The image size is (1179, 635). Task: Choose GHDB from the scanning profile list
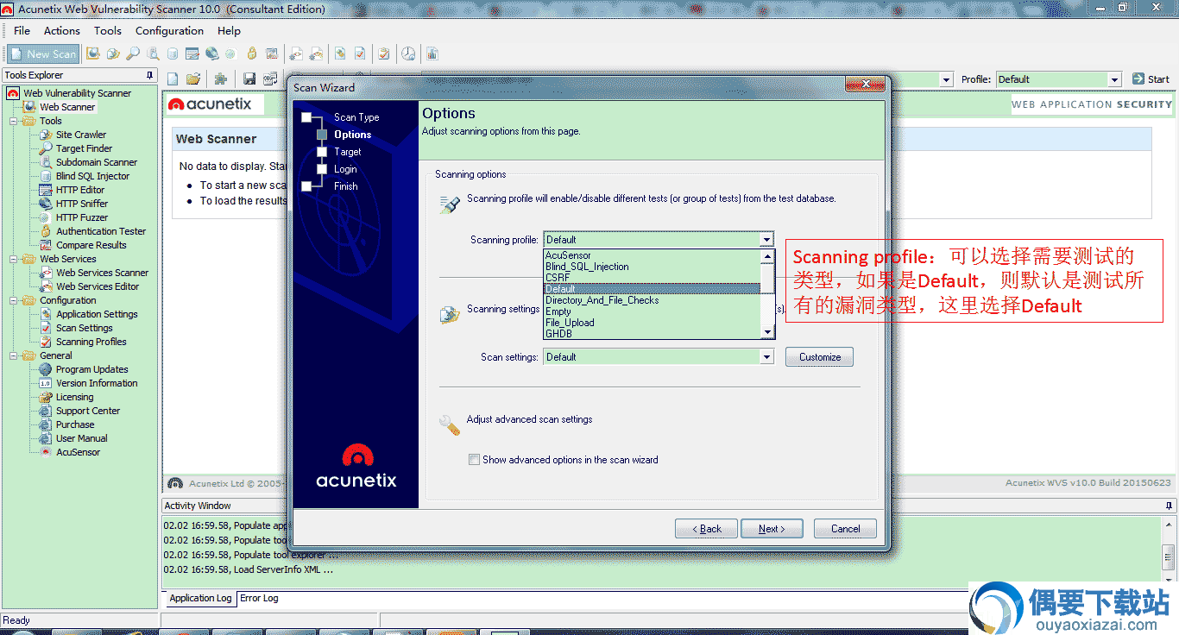pyautogui.click(x=652, y=333)
